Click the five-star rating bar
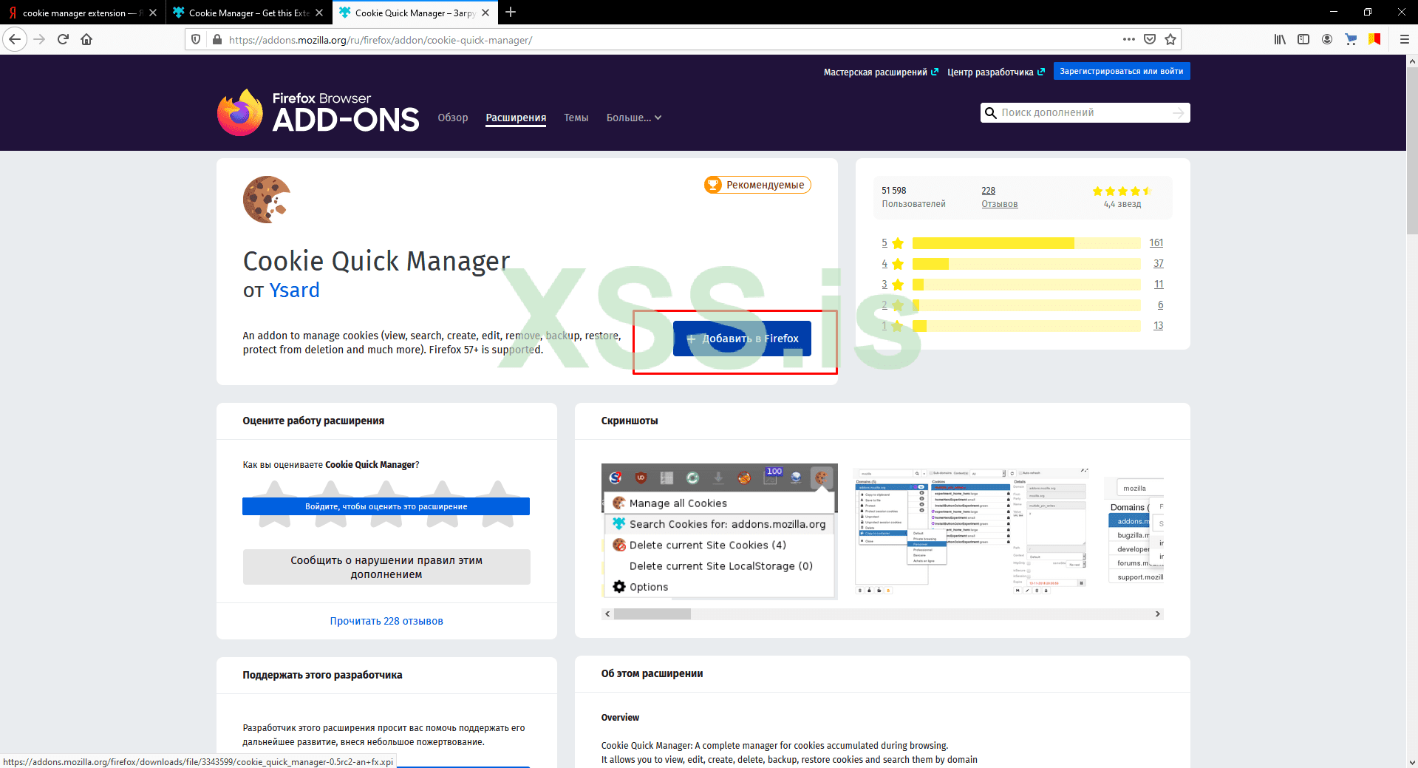The image size is (1418, 768). pos(1026,243)
